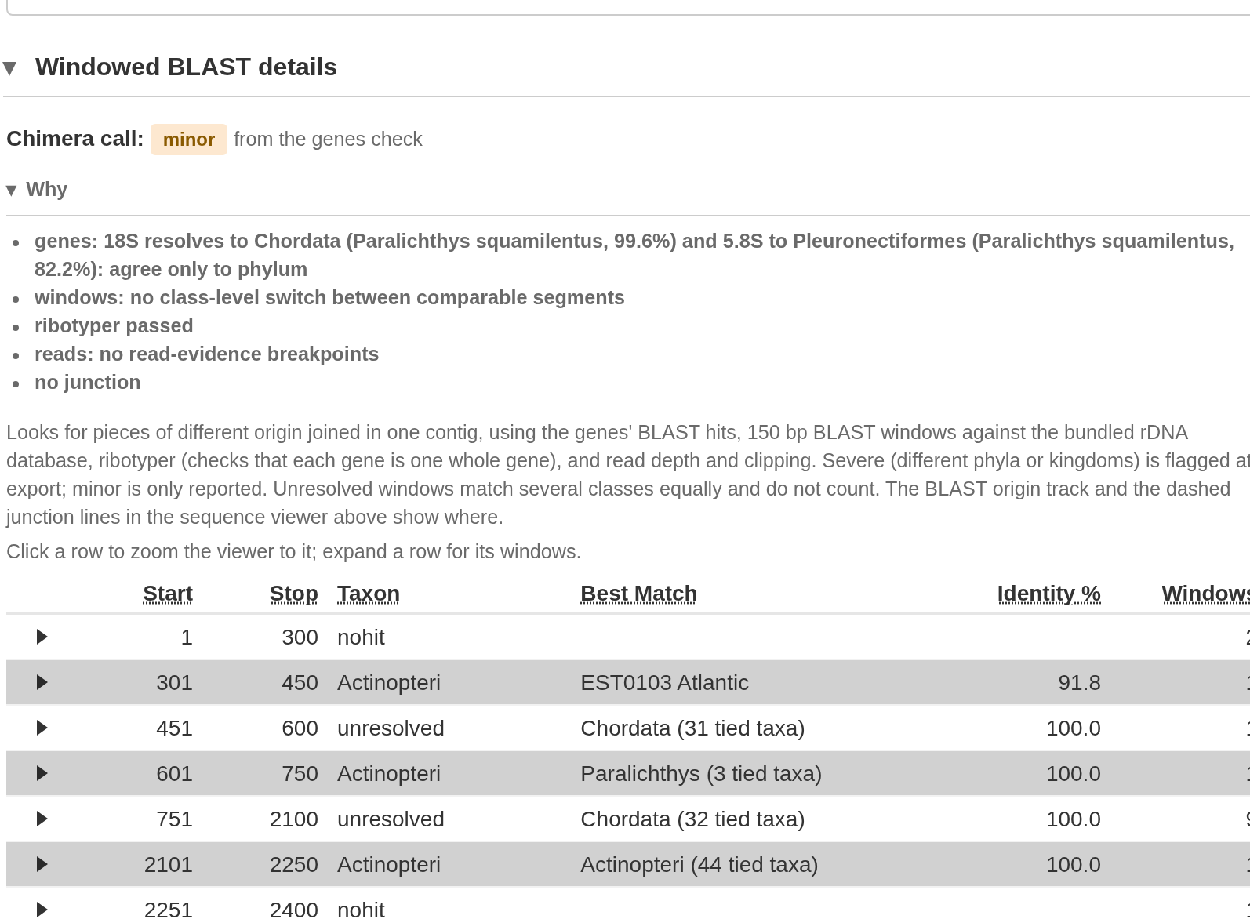This screenshot has height=919, width=1250.
Task: Sort table by Start column header
Action: (168, 594)
